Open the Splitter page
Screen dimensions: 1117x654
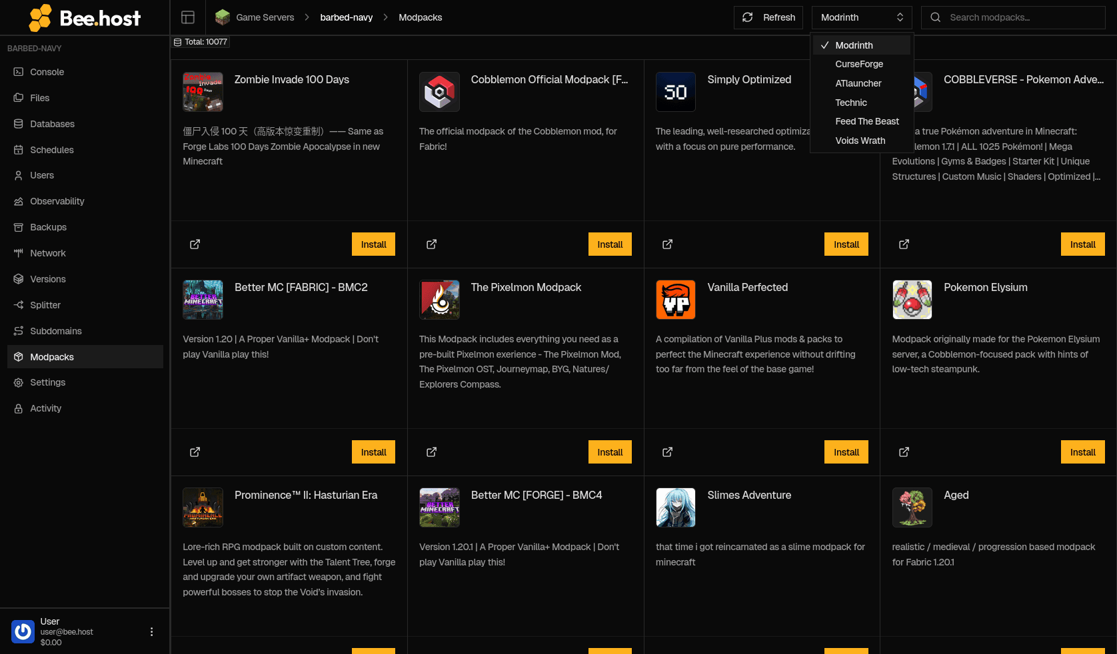pos(85,305)
